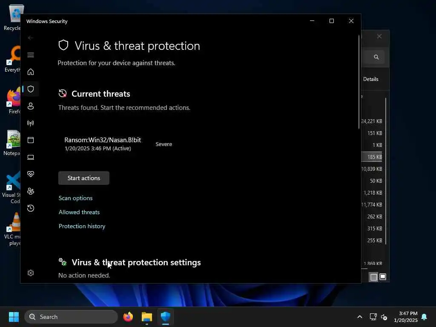The image size is (436, 327).
Task: Open File Explorer from the taskbar
Action: coord(146,317)
